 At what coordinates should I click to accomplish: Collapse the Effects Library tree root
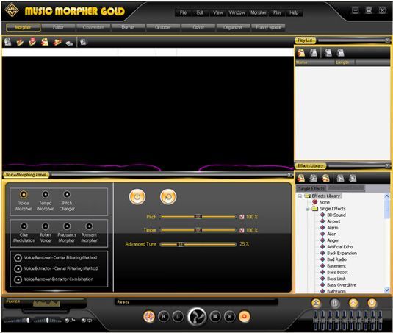tap(300, 196)
